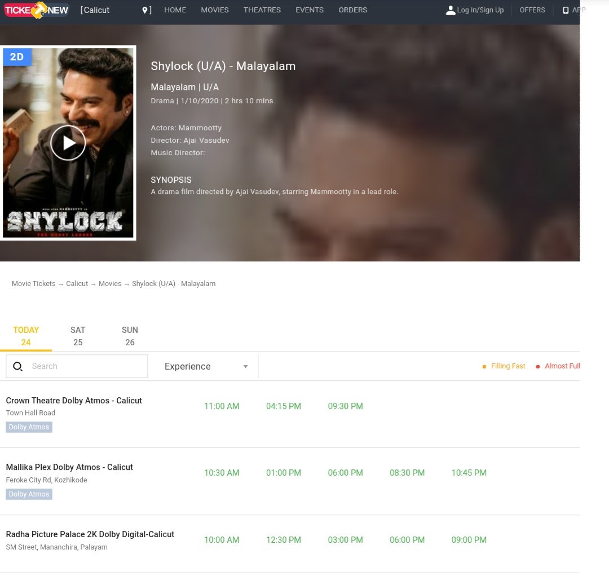609x580 pixels.
Task: Select the TODAY 24 date tab
Action: tap(26, 336)
